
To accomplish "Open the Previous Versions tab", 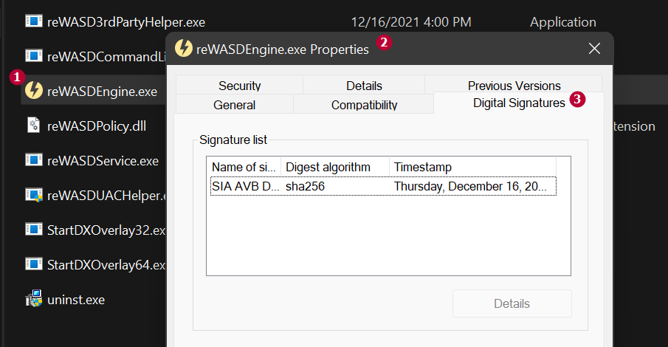I will tap(514, 84).
